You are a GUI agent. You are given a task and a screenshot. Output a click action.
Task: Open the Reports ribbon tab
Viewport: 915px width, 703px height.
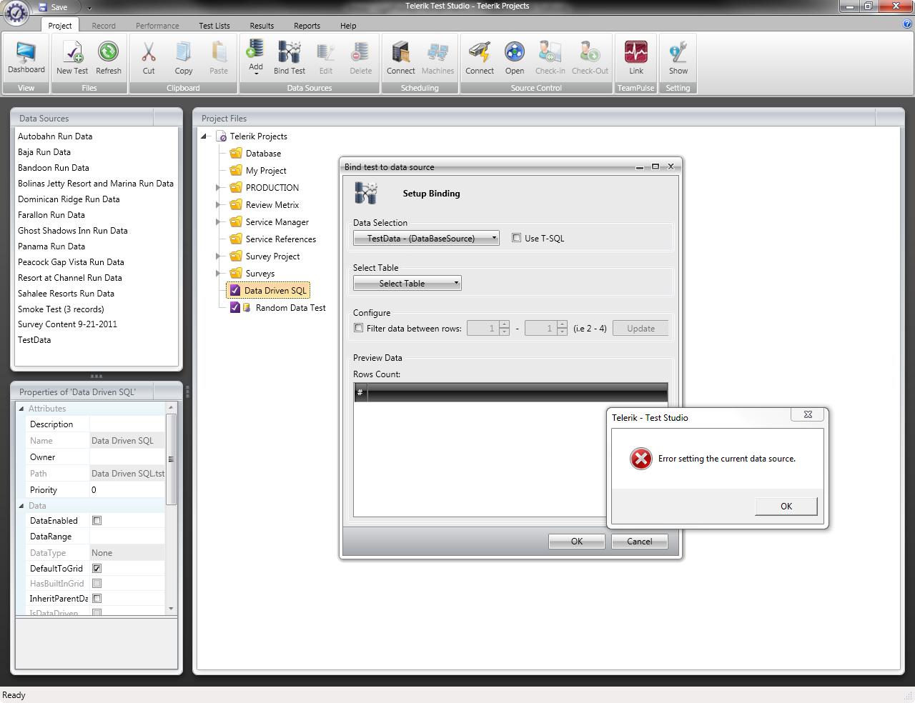point(307,26)
